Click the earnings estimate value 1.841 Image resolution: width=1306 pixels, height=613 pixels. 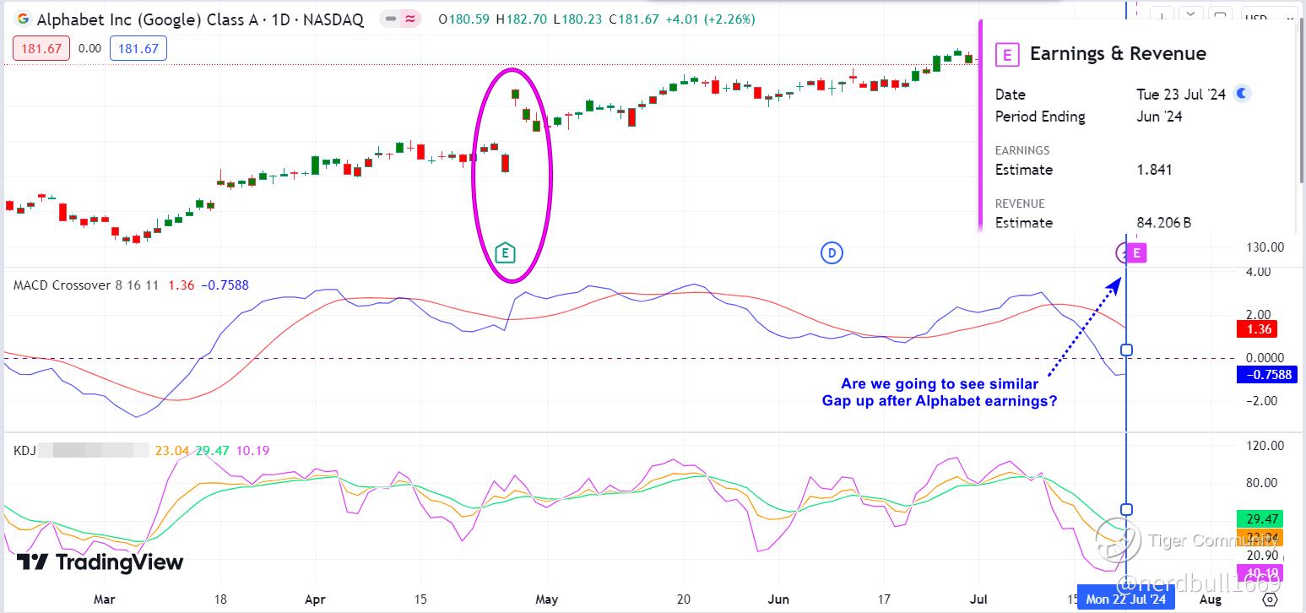coord(1154,170)
